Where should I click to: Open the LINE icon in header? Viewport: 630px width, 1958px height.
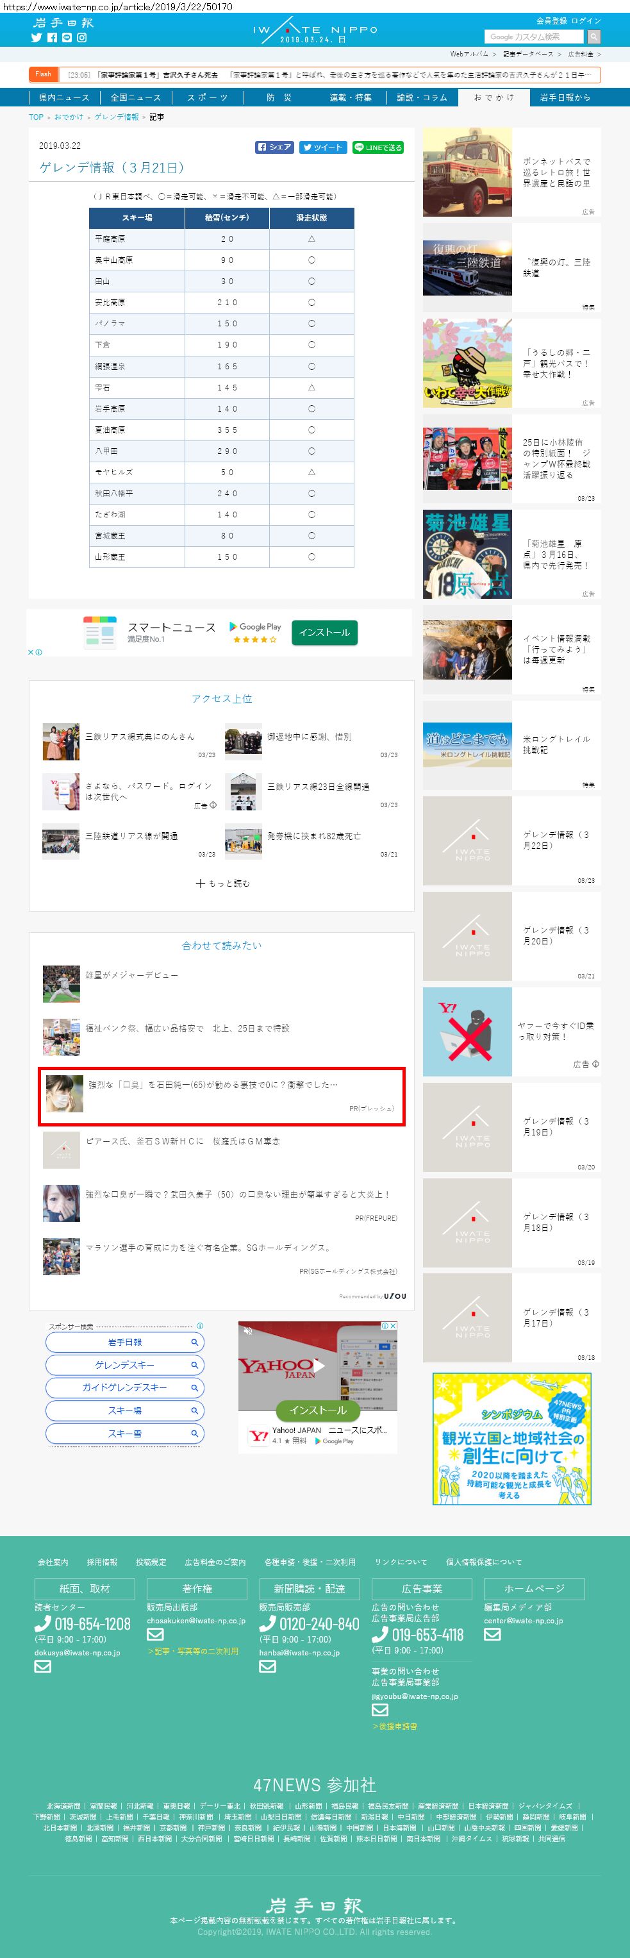pyautogui.click(x=67, y=37)
